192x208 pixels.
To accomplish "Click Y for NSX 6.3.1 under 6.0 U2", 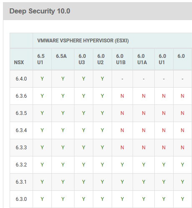I will click(x=102, y=182).
